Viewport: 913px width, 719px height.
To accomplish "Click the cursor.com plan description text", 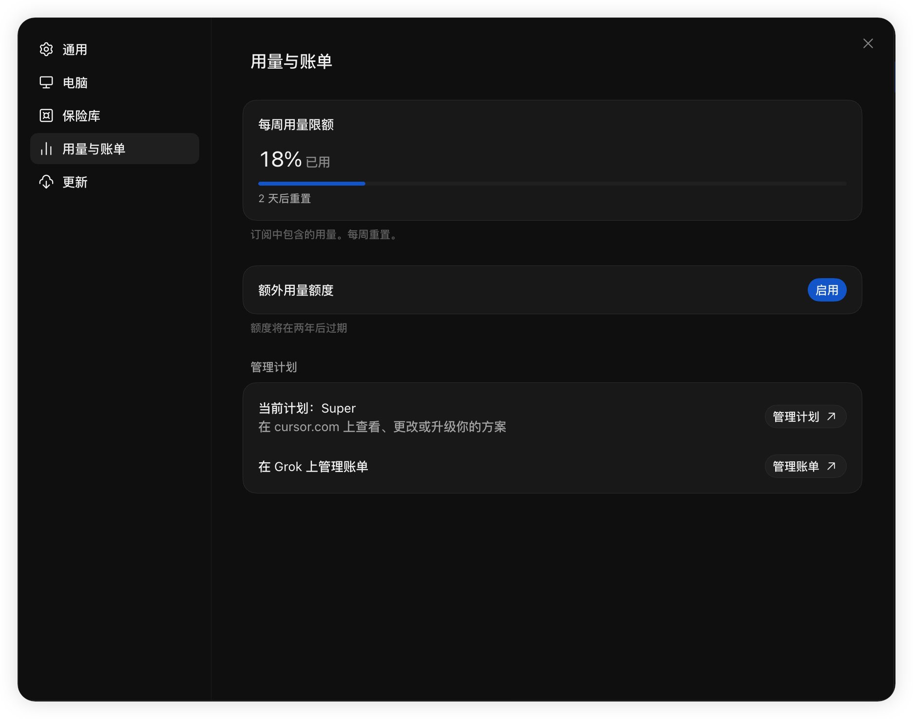I will (382, 427).
